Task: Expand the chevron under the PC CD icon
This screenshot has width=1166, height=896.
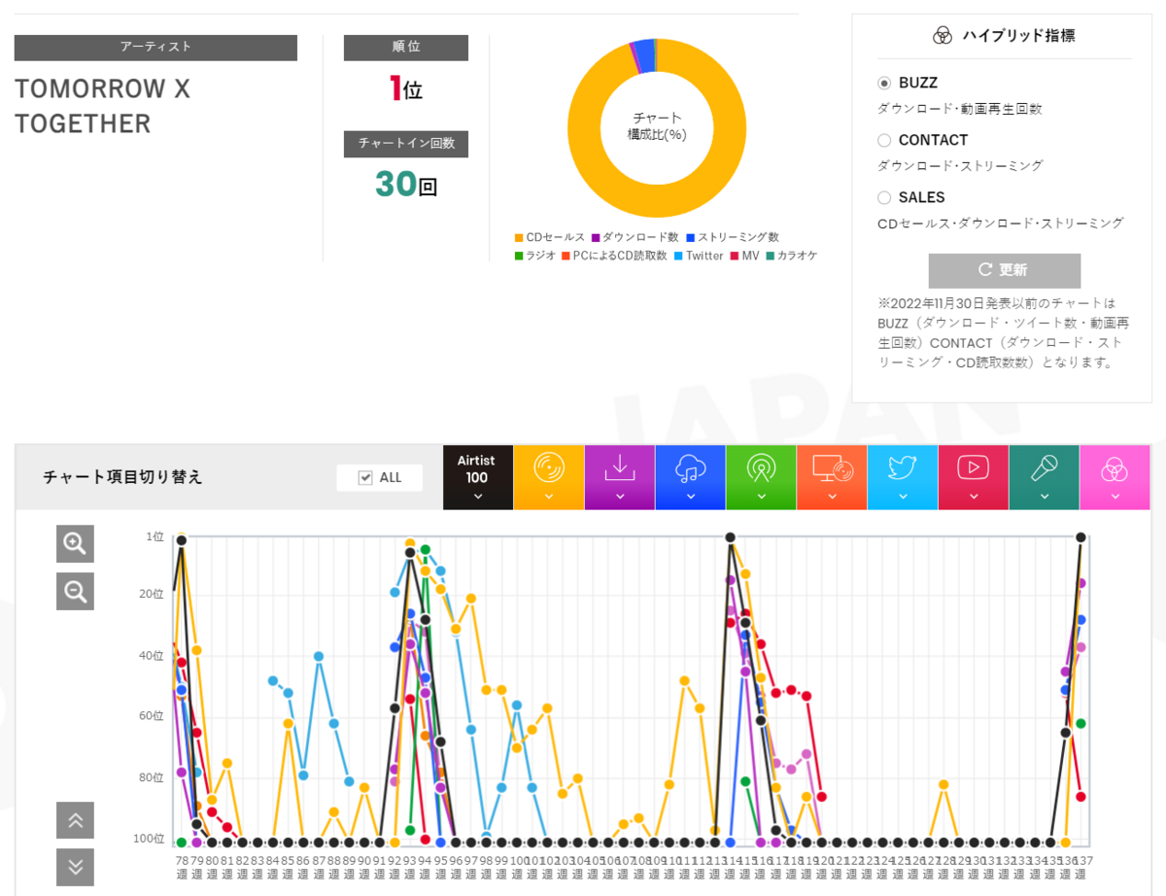Action: (x=832, y=497)
